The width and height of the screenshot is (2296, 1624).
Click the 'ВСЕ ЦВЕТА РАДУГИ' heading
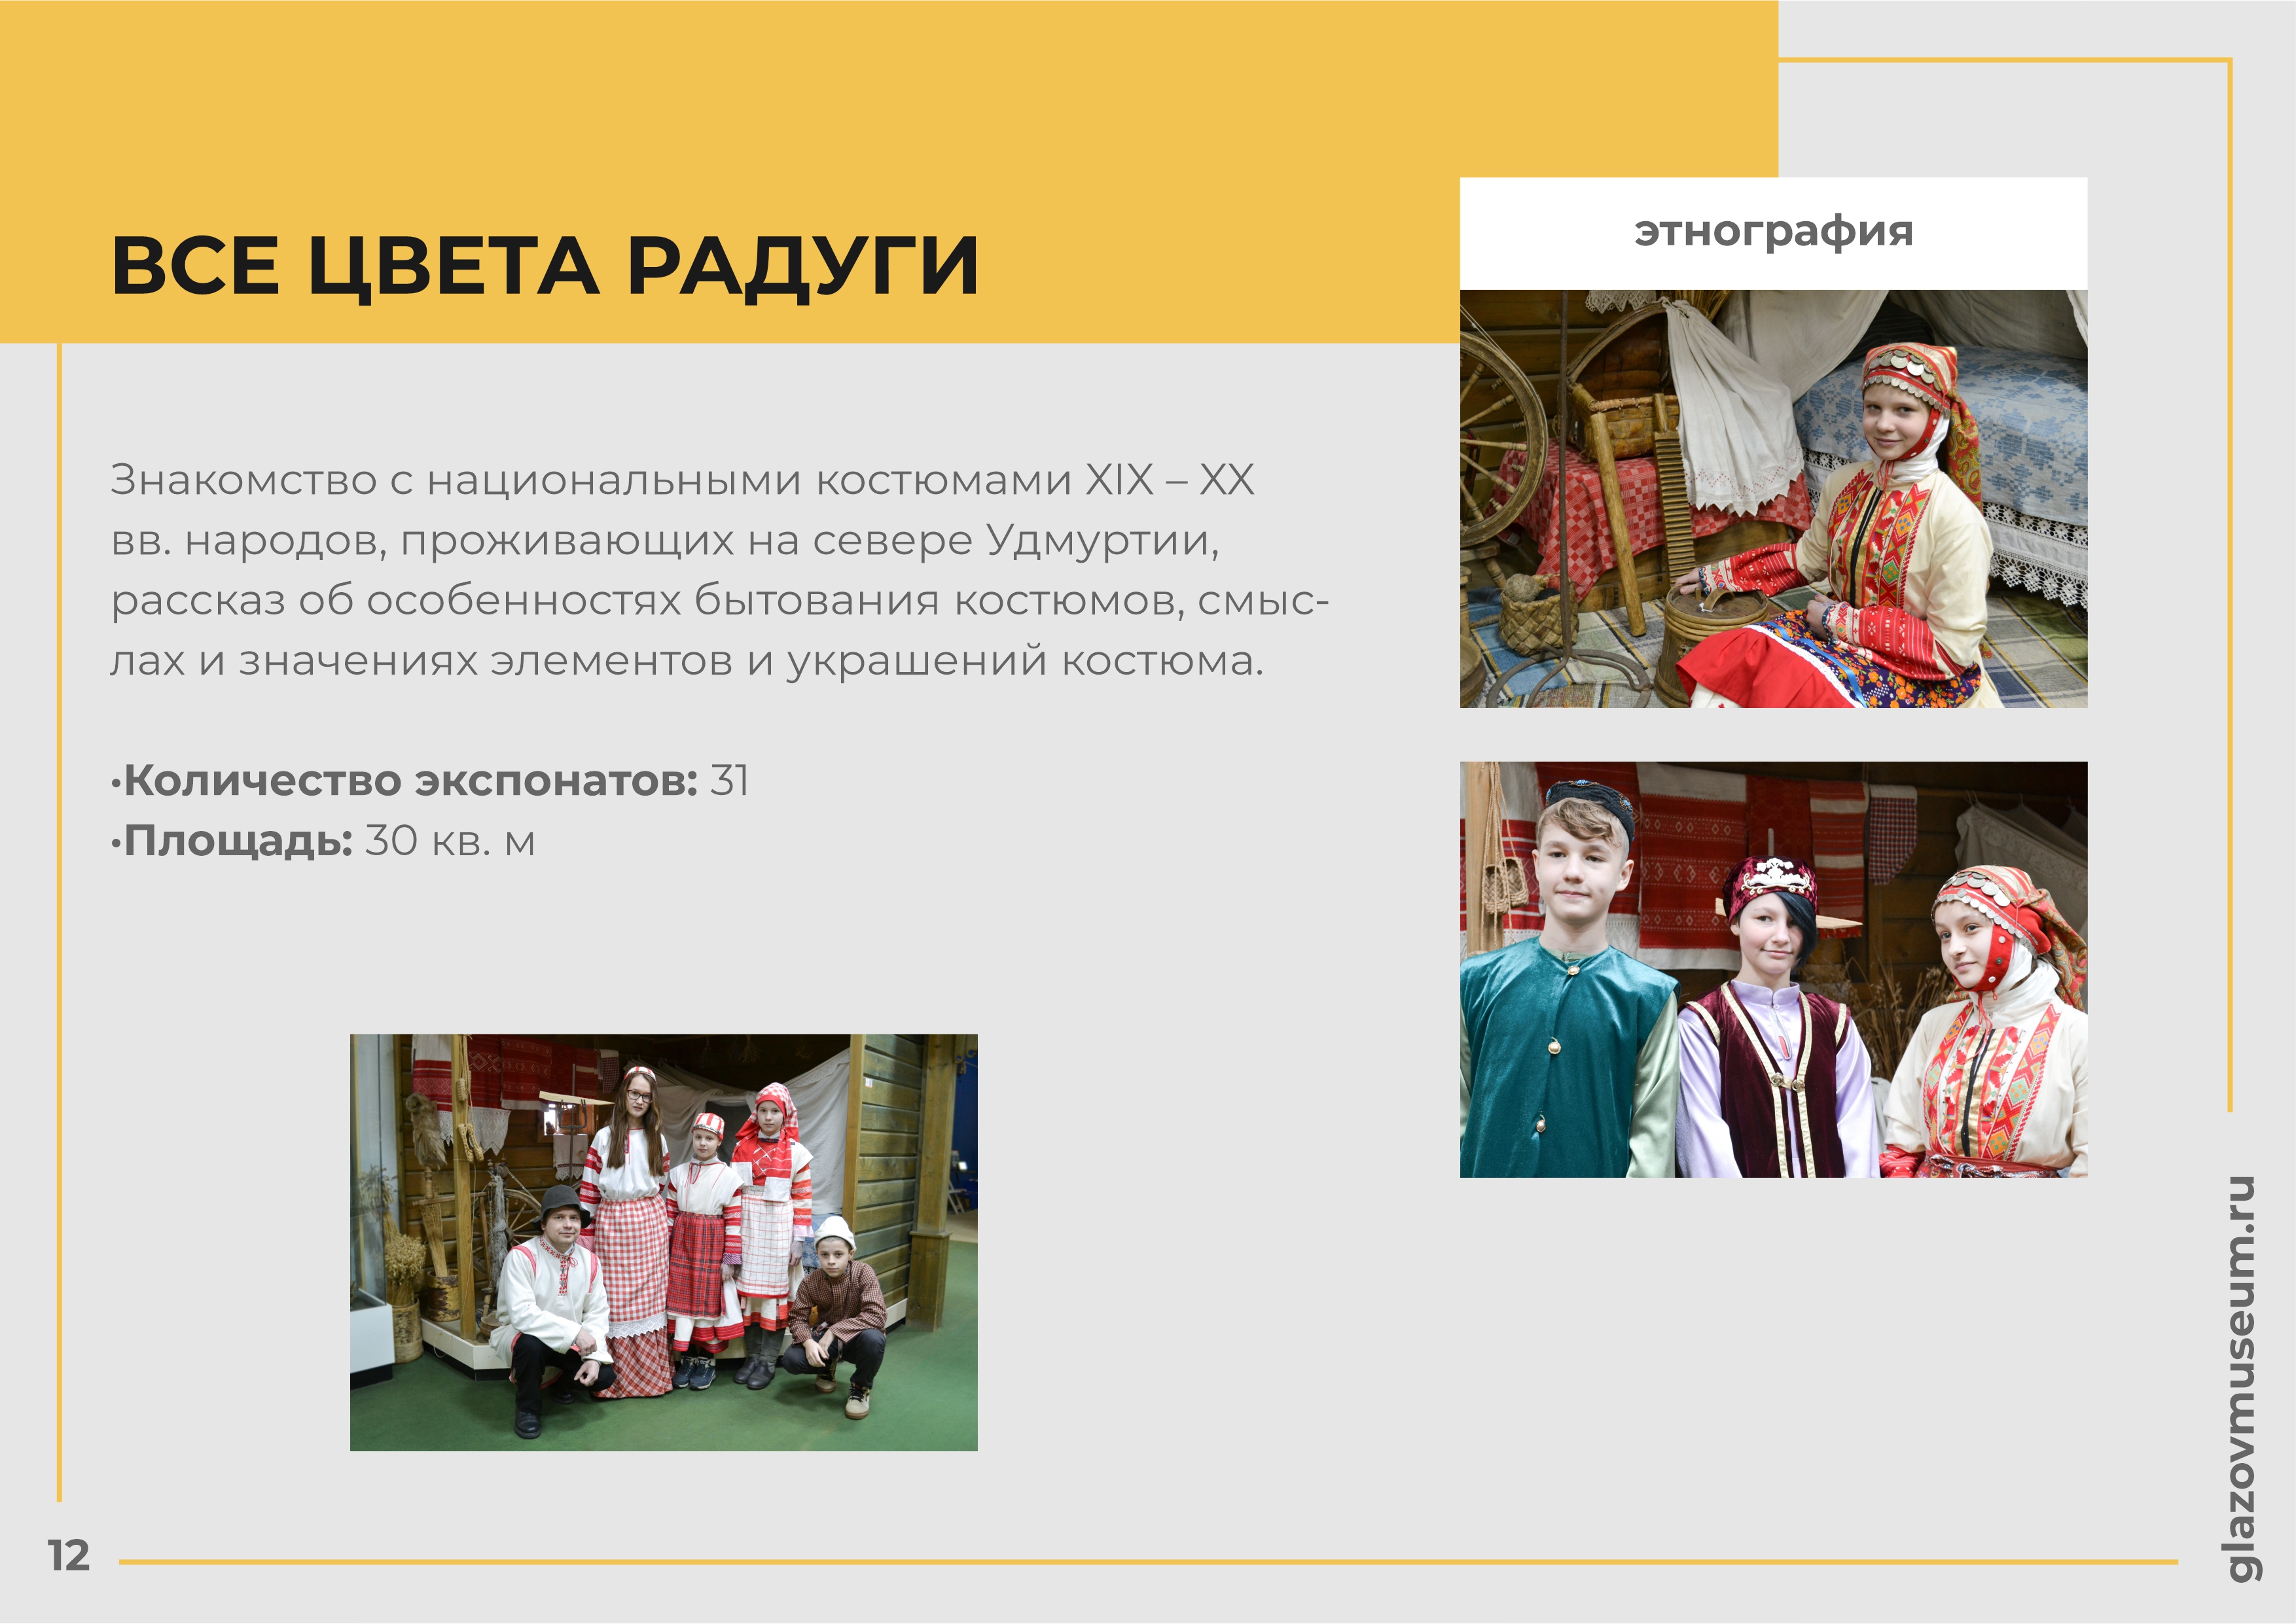pos(545,266)
